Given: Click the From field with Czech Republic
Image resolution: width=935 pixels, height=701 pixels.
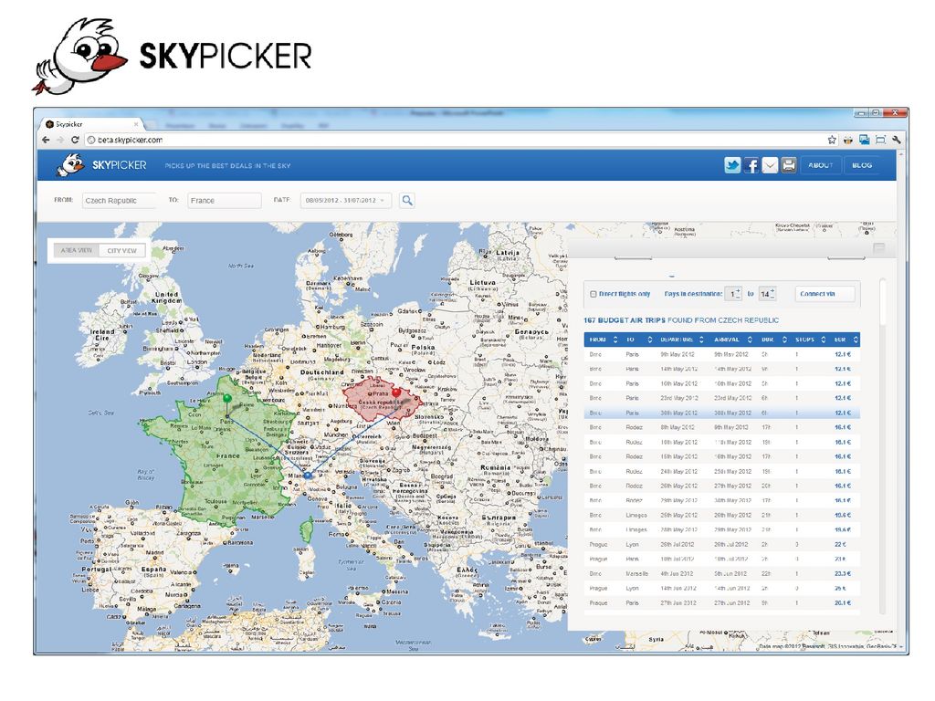Looking at the screenshot, I should pyautogui.click(x=120, y=200).
